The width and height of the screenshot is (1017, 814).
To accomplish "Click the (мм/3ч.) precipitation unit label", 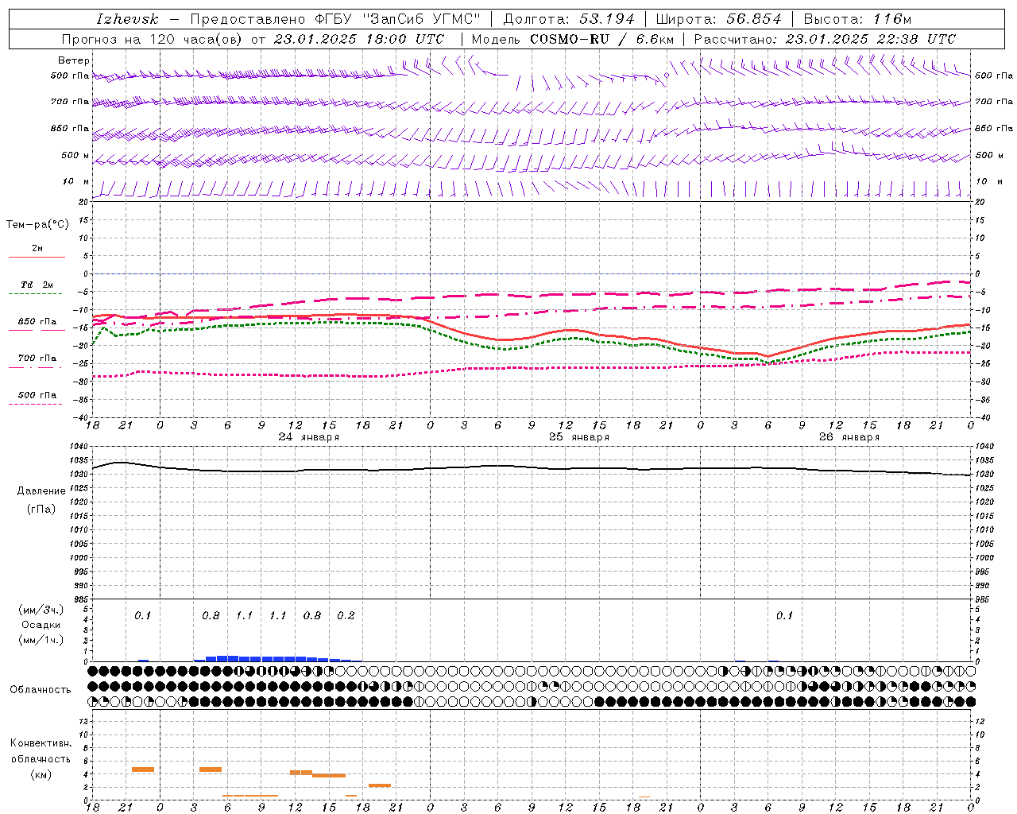I will point(41,610).
